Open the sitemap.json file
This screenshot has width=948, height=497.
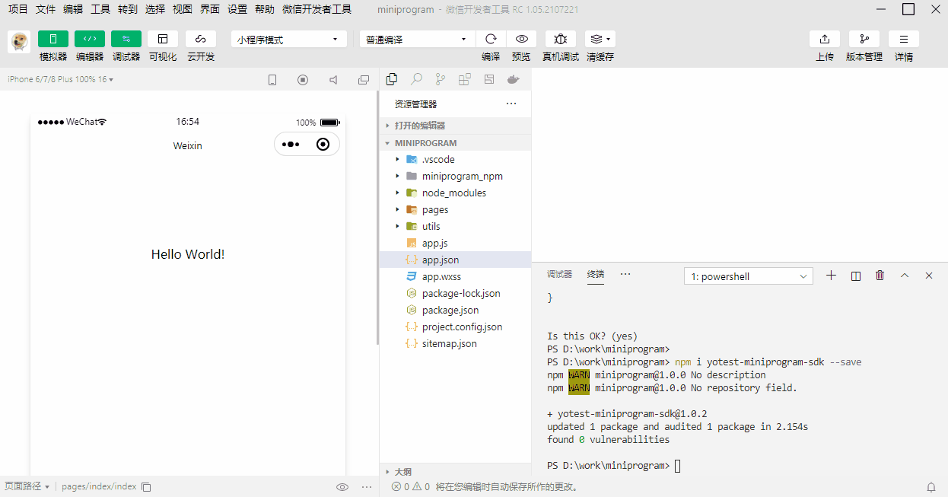[x=455, y=343]
